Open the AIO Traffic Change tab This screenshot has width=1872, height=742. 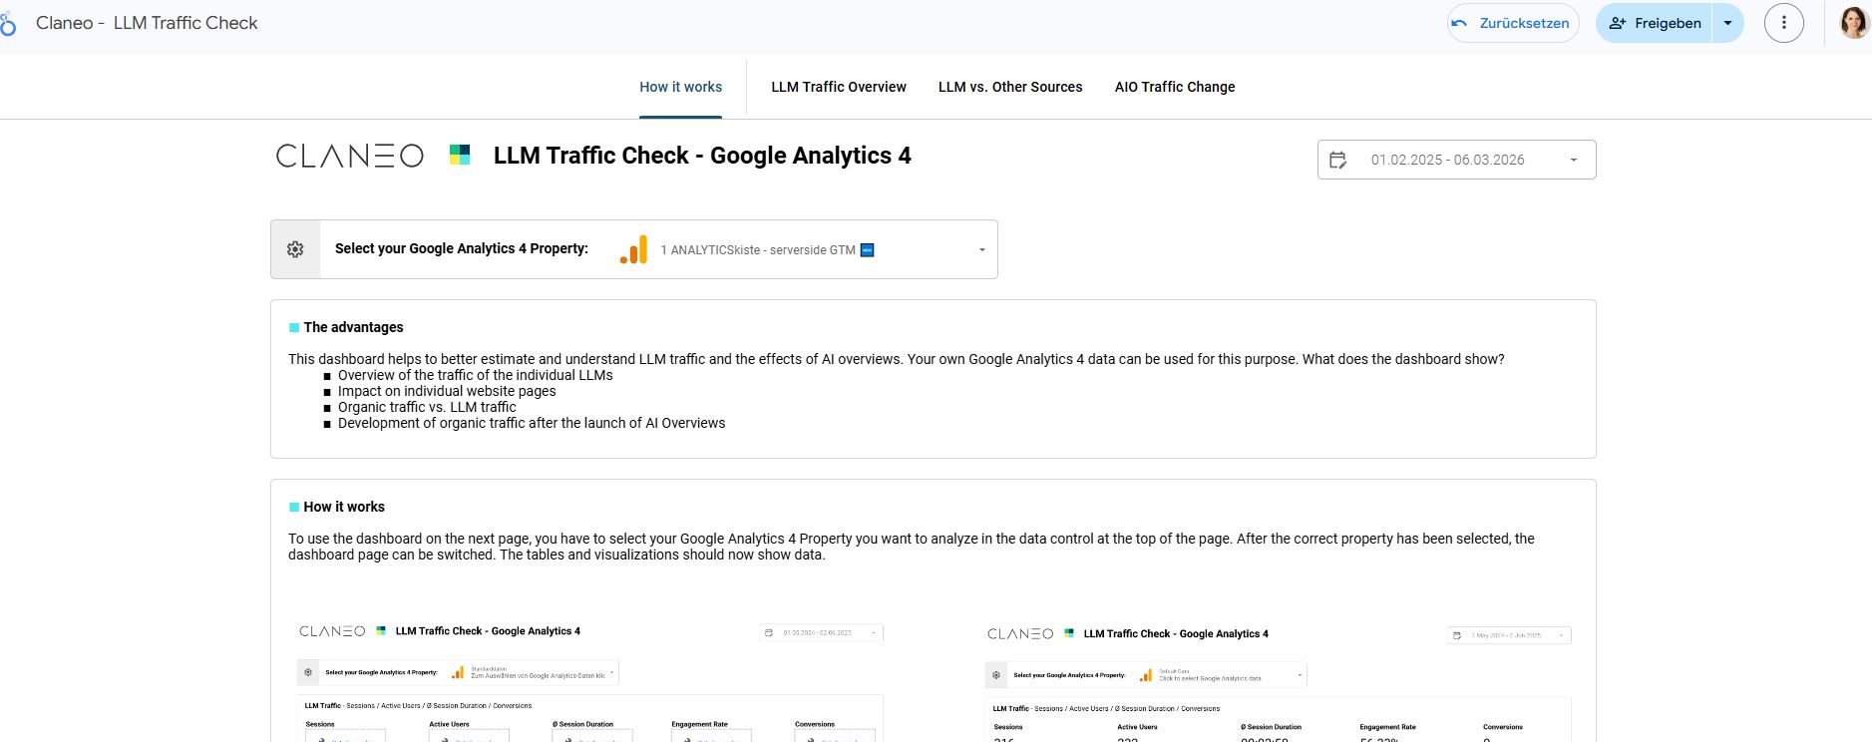[x=1175, y=87]
